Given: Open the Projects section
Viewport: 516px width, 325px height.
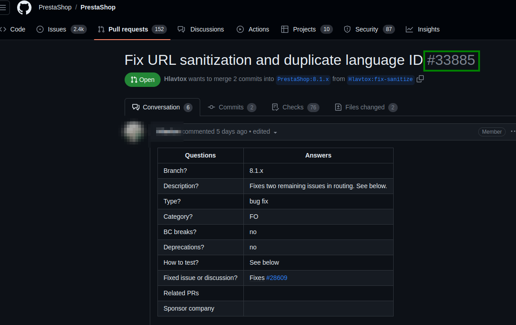Looking at the screenshot, I should pyautogui.click(x=307, y=29).
